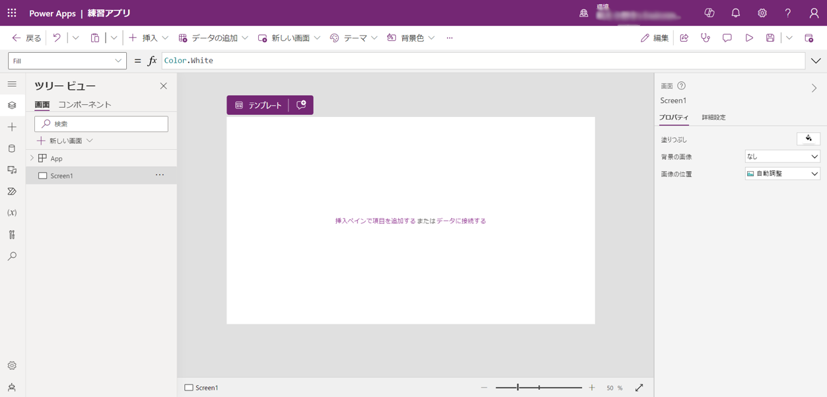827x397 pixels.
Task: Open settings gear at bottom of left rail
Action: pos(12,365)
